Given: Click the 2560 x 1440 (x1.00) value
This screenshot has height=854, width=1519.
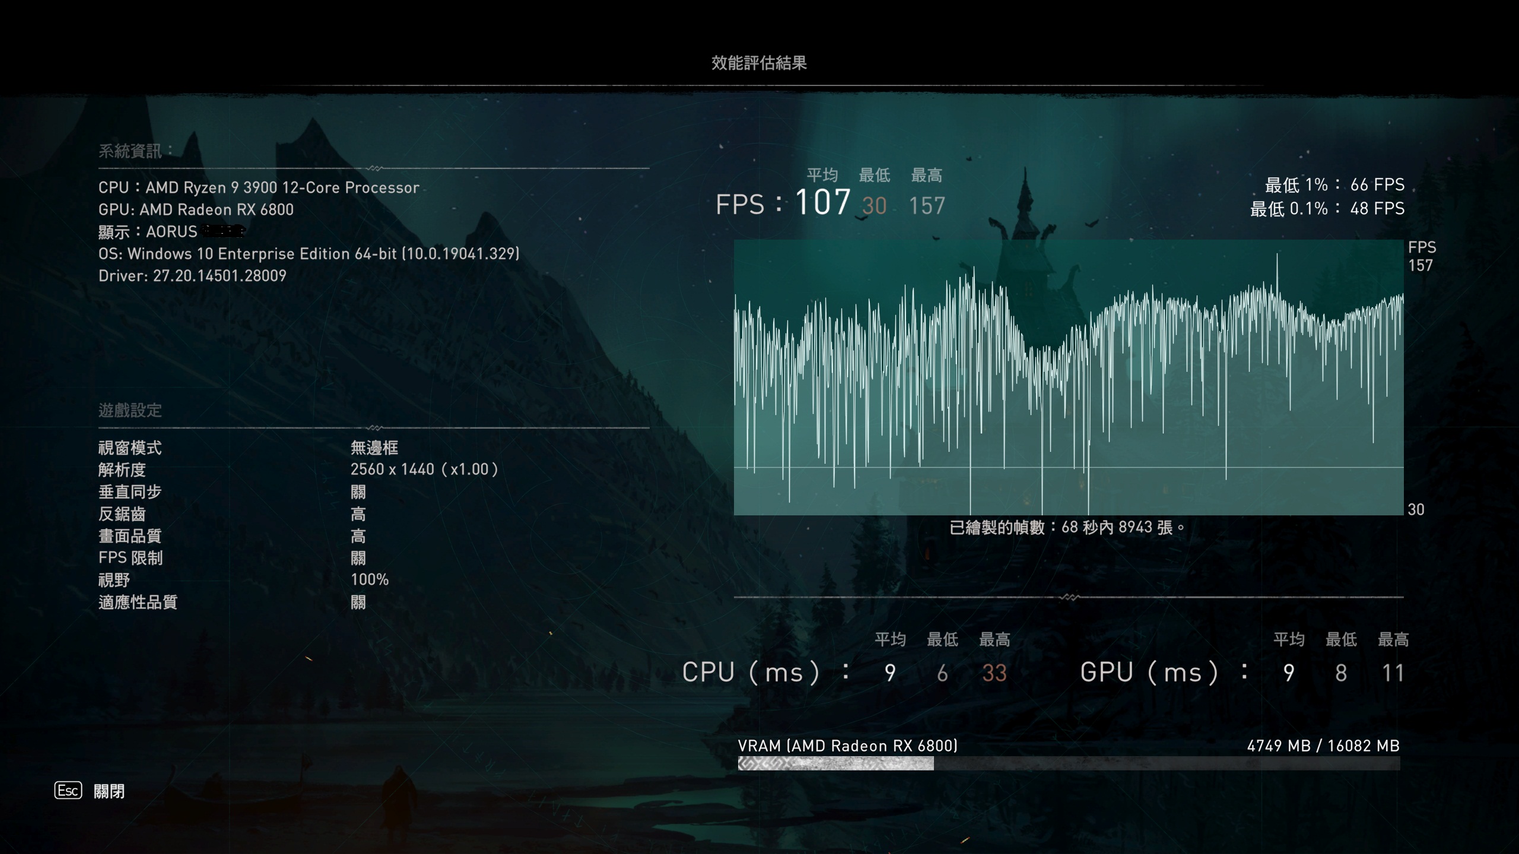Looking at the screenshot, I should (424, 469).
